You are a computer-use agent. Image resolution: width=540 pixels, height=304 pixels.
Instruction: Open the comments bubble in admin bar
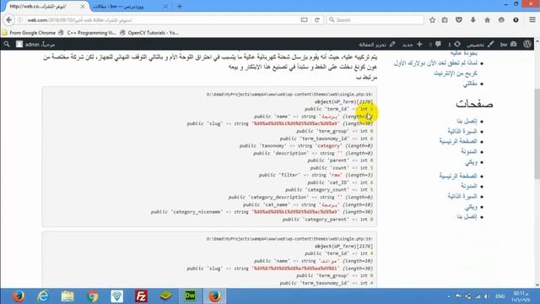point(435,45)
